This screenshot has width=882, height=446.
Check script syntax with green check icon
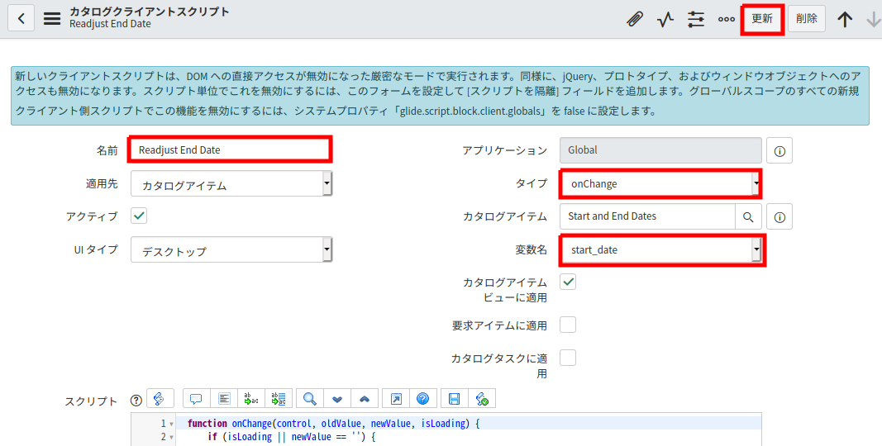[482, 398]
